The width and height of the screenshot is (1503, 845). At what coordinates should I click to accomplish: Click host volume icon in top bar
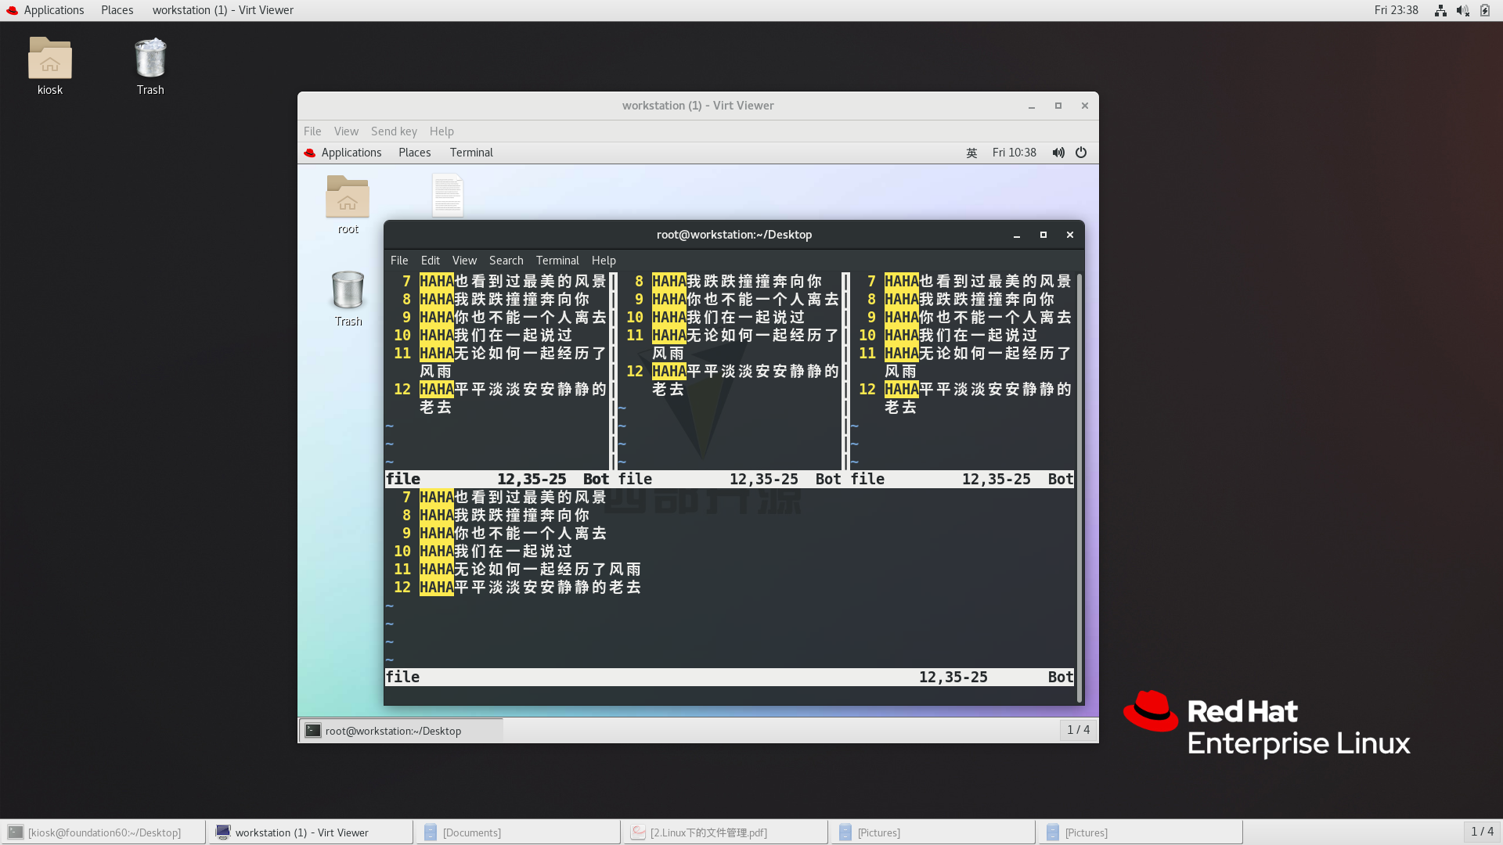(1462, 10)
